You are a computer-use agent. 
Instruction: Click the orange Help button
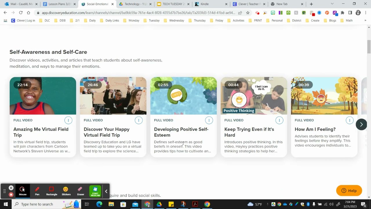point(349,191)
